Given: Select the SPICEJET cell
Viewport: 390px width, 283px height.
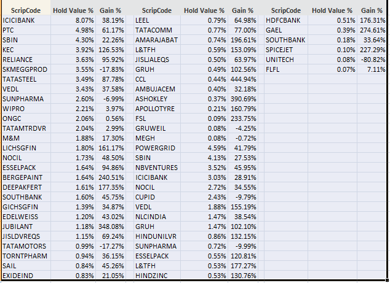Looking at the screenshot, I should (281, 49).
